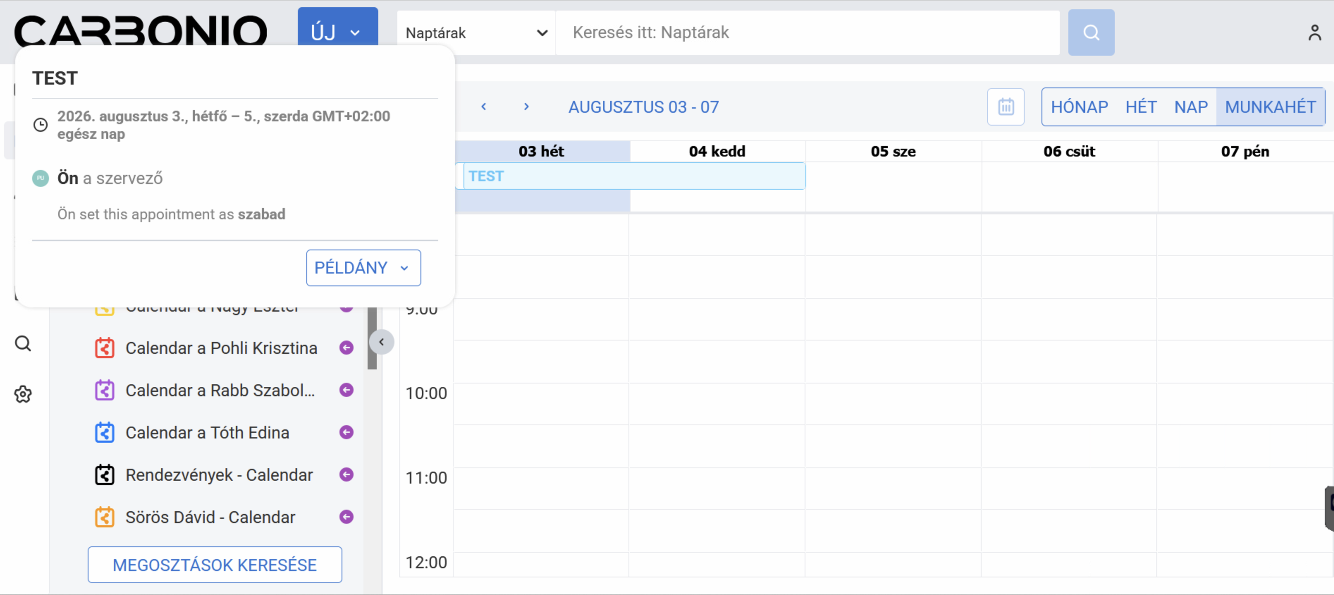
Task: Click share badge for Sörös Dávid calendar
Action: [346, 517]
